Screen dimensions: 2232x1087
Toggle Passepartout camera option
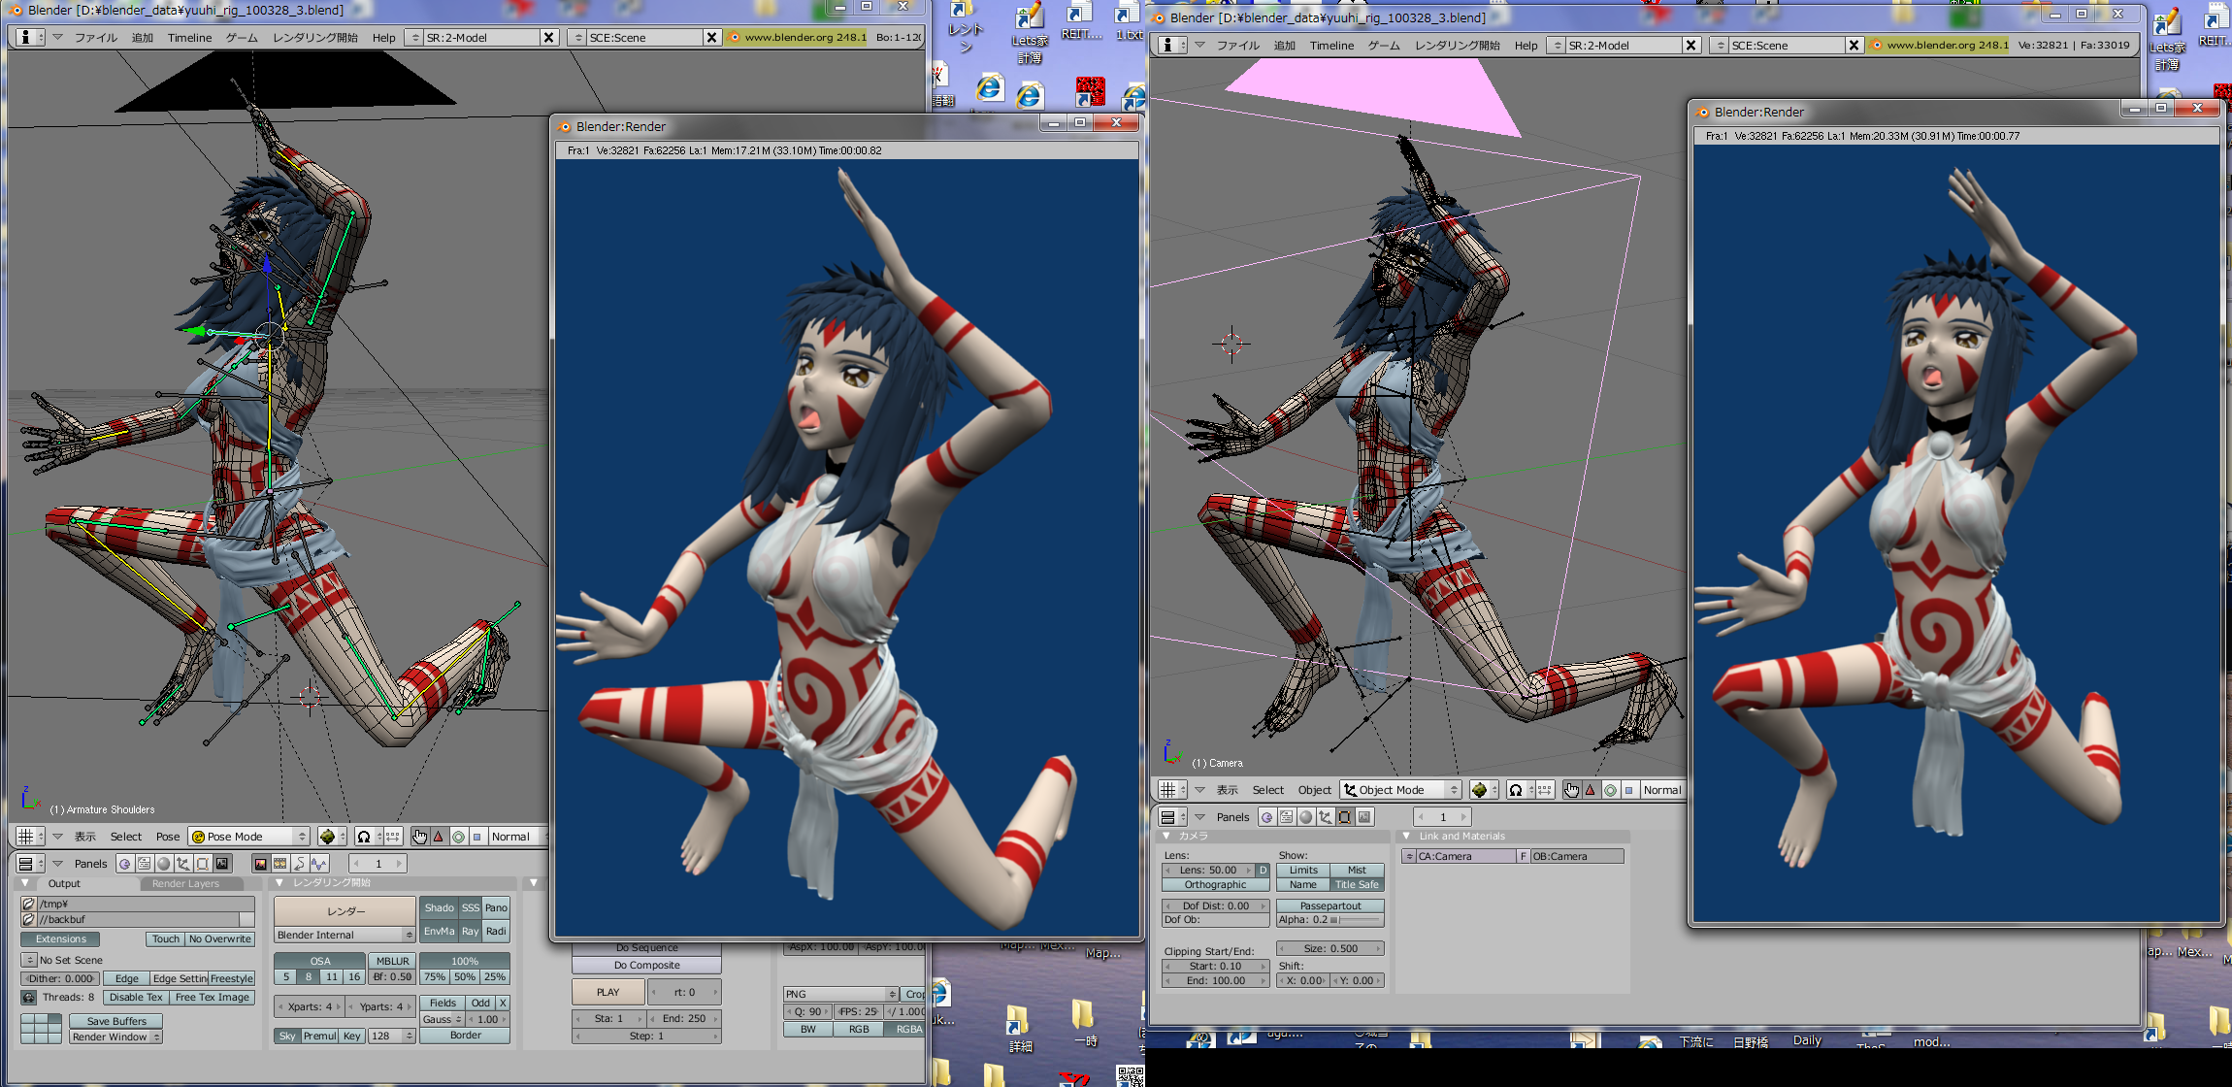(x=1330, y=906)
